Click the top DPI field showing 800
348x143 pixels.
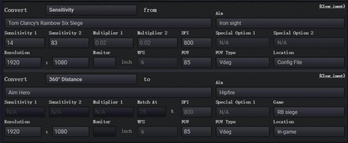click(197, 43)
